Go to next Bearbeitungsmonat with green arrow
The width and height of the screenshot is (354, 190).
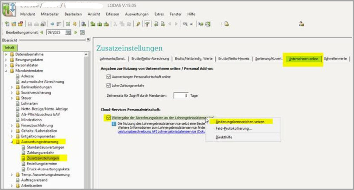(75, 32)
